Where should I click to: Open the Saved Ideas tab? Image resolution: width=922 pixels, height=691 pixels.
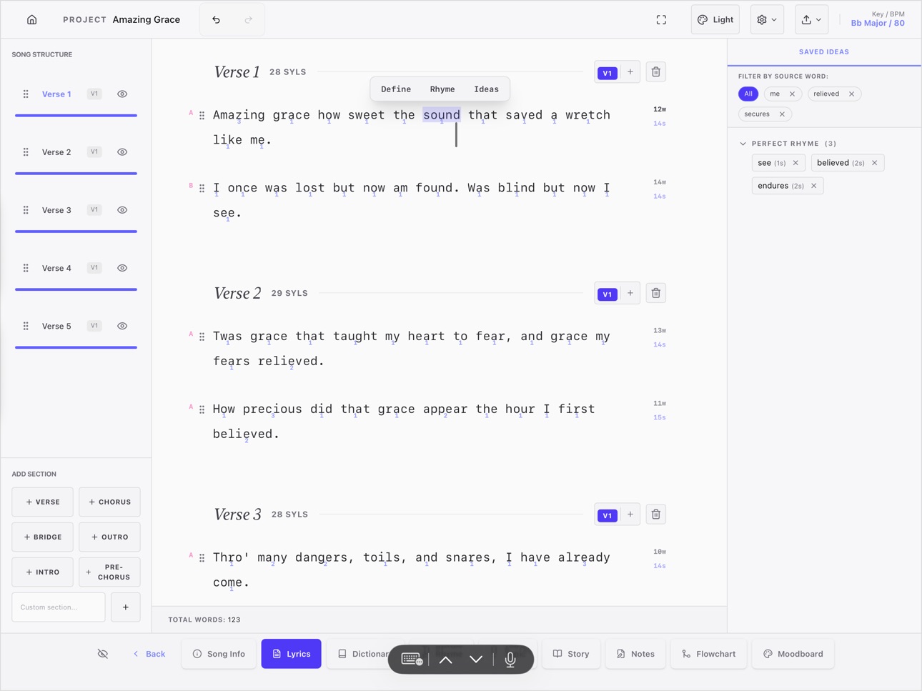point(824,52)
